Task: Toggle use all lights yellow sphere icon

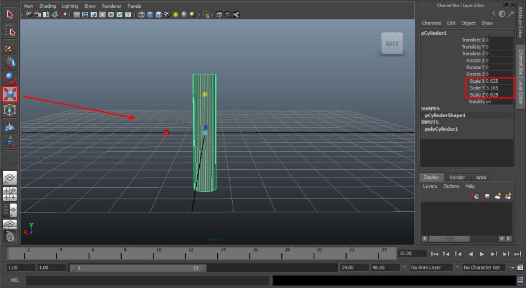Action: (176, 15)
